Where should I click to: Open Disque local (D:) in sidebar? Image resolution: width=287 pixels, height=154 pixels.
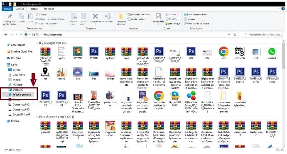click(x=20, y=109)
